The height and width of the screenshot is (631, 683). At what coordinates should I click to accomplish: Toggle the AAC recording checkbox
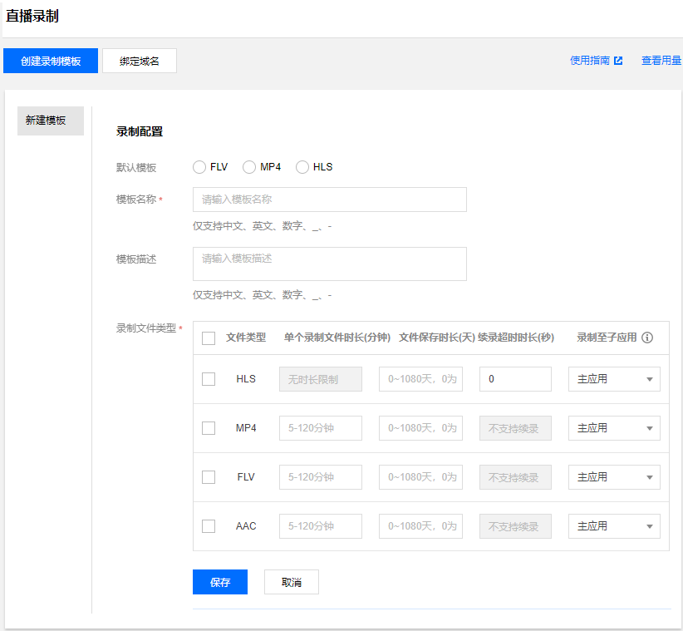209,526
